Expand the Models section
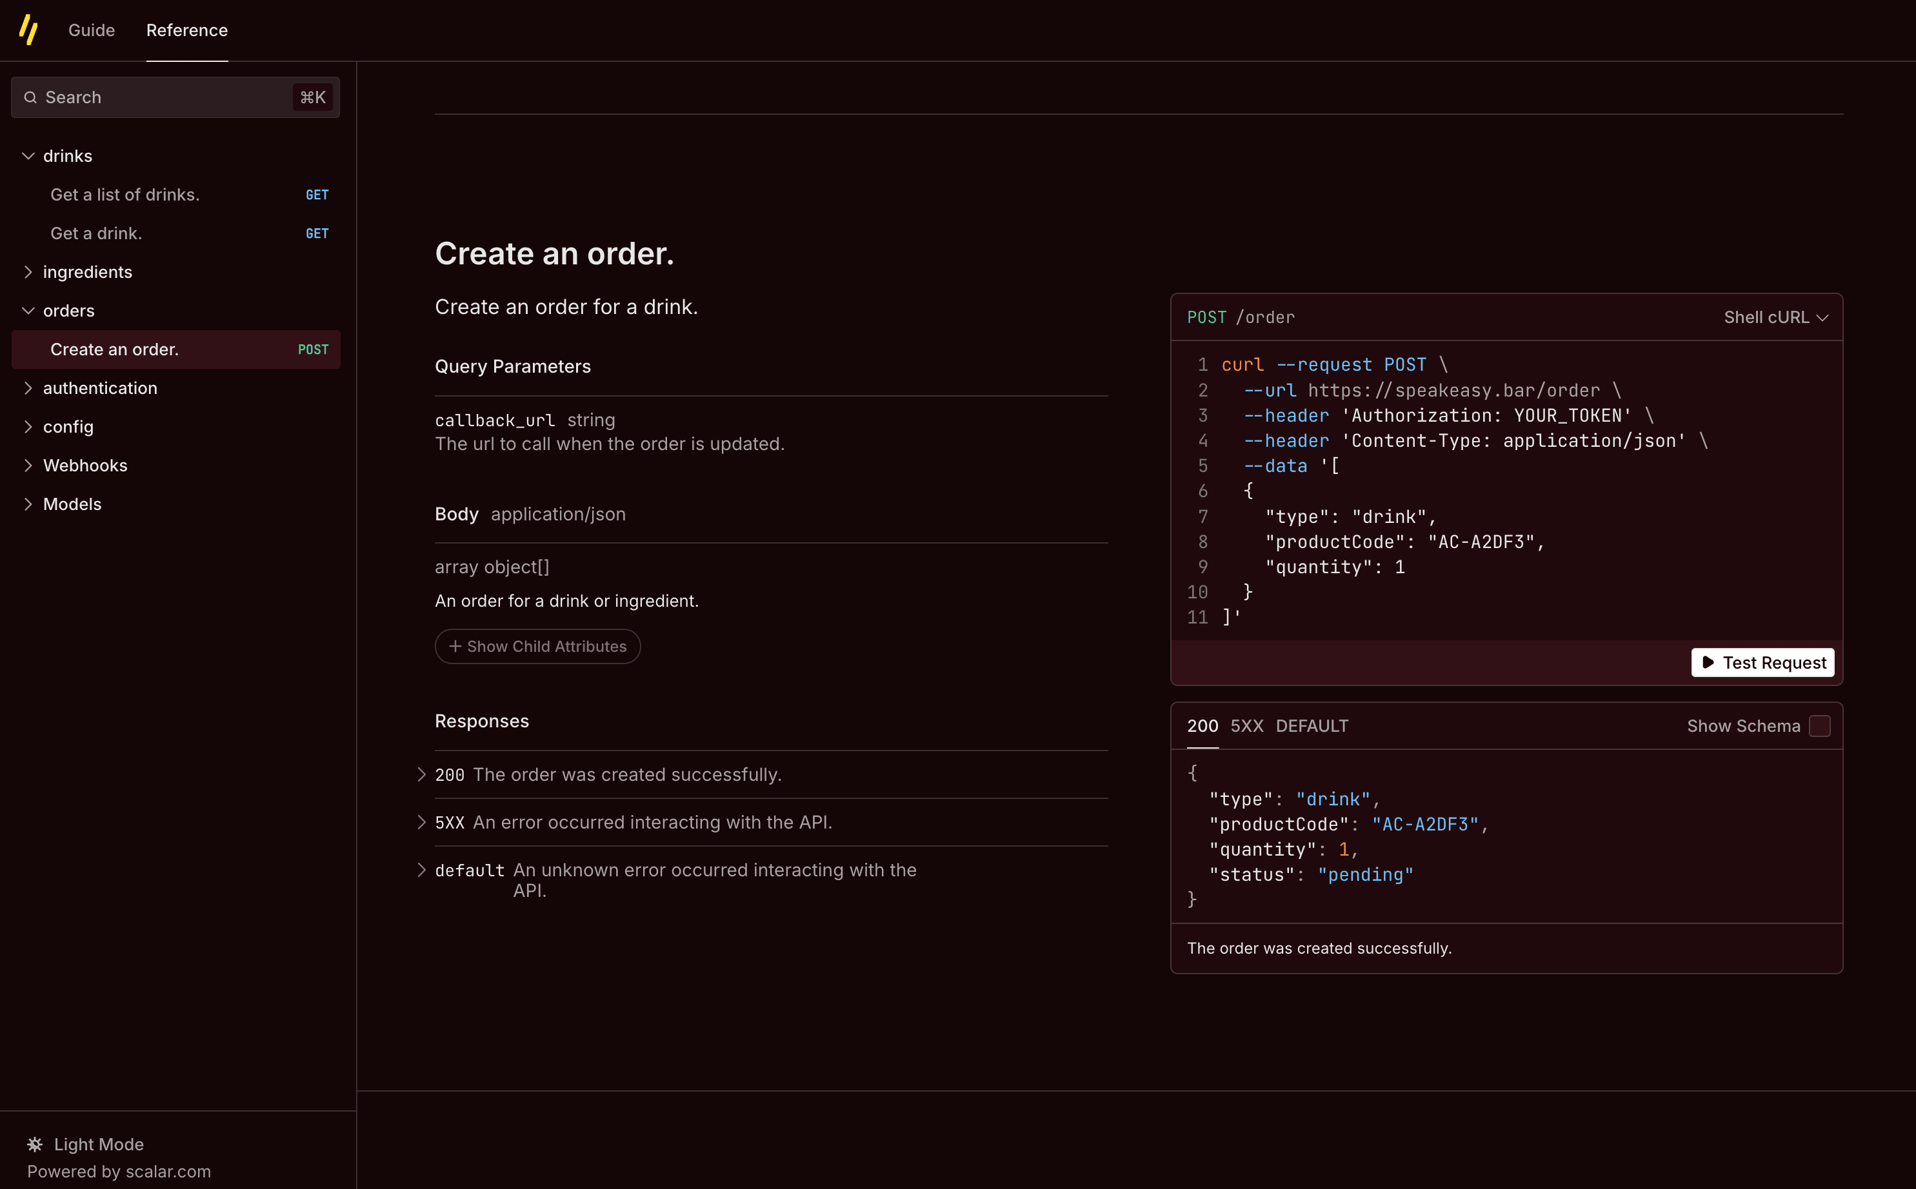1916x1189 pixels. (28, 504)
